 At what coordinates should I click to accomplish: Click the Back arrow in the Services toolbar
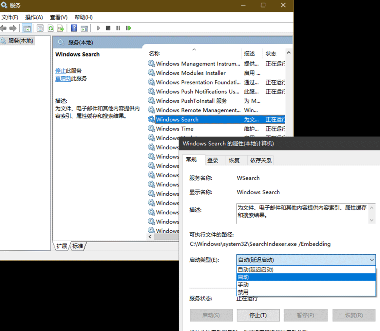pos(3,28)
